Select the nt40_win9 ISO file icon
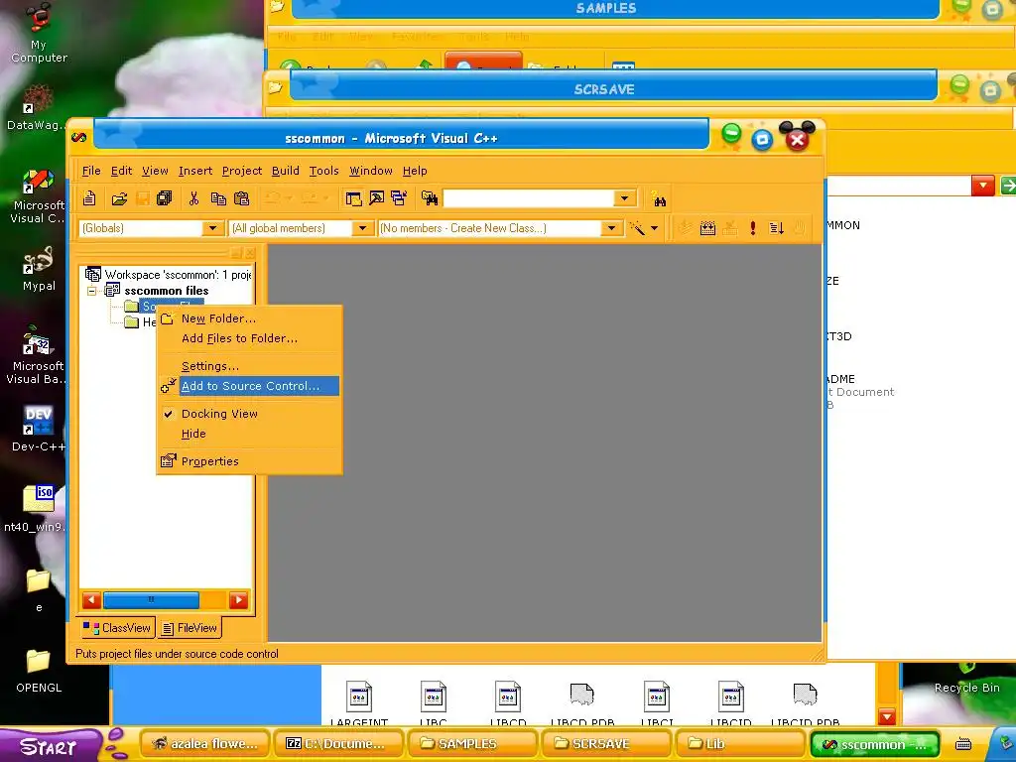Viewport: 1016px width, 762px height. [37, 509]
